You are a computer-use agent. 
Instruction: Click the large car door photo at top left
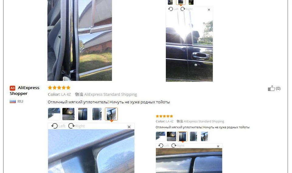click(x=80, y=40)
